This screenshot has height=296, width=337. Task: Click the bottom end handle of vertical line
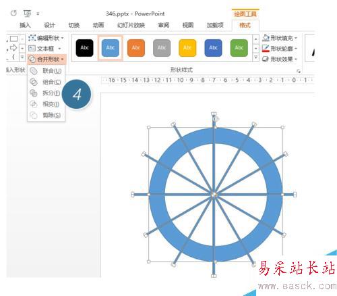pos(214,276)
